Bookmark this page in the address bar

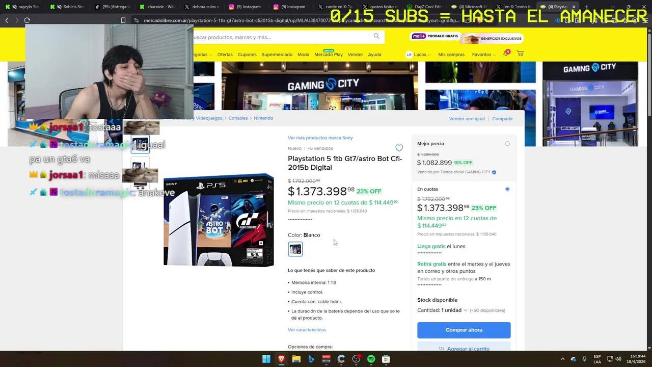[x=123, y=20]
